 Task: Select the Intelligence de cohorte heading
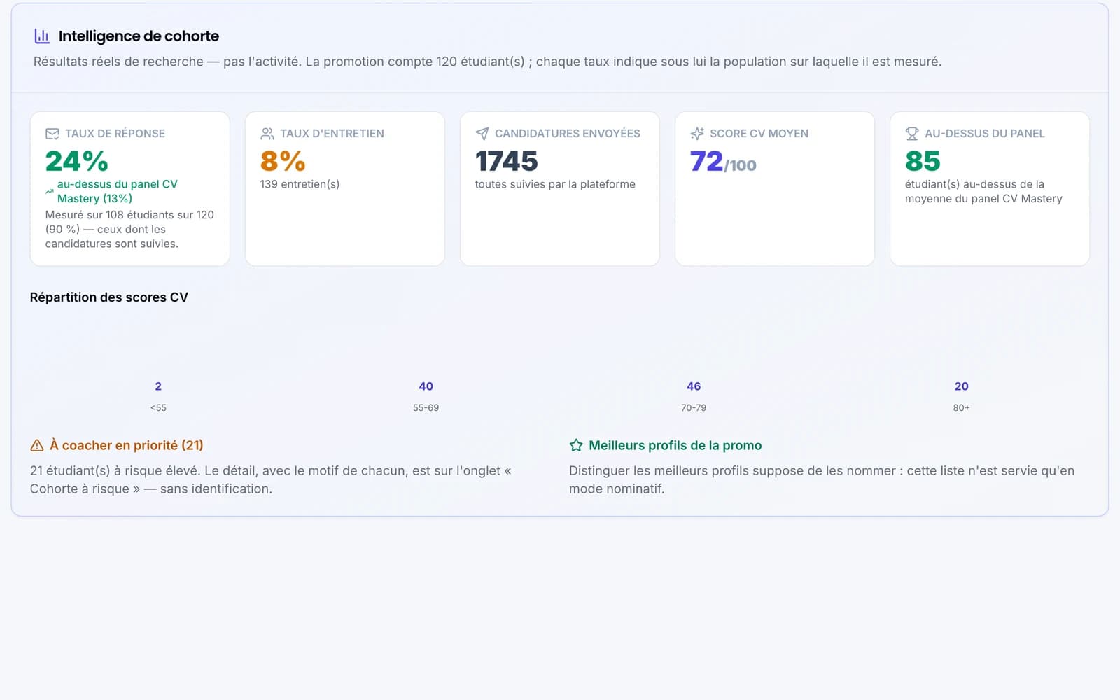coord(139,36)
